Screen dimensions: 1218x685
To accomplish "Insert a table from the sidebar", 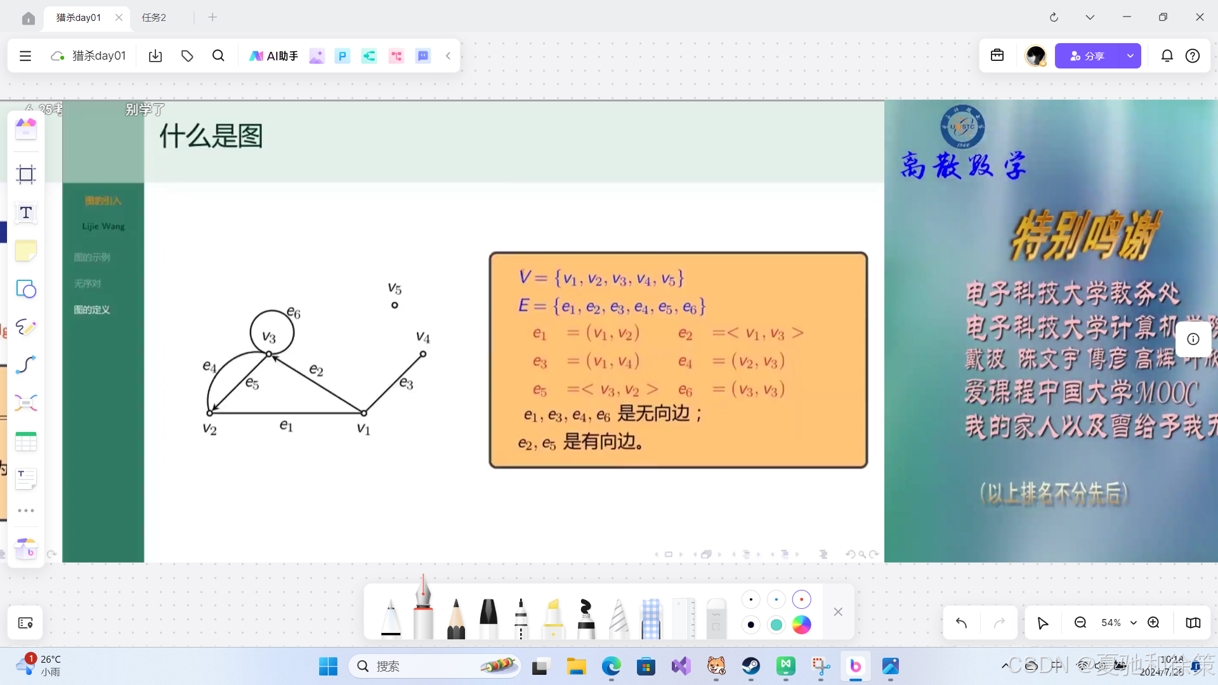I will [x=26, y=441].
